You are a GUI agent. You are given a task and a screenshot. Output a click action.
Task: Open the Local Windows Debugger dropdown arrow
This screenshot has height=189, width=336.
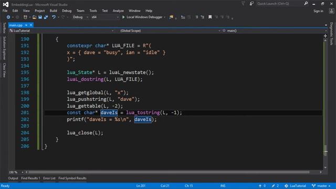pos(164,17)
